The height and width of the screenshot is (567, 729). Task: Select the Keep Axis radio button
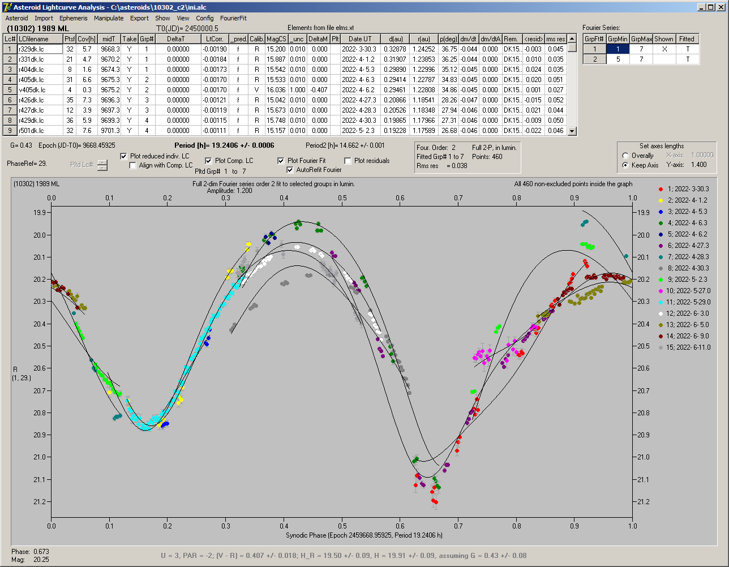(625, 165)
